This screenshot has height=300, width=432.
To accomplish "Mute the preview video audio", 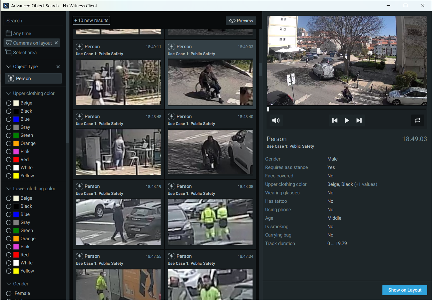I will [276, 120].
